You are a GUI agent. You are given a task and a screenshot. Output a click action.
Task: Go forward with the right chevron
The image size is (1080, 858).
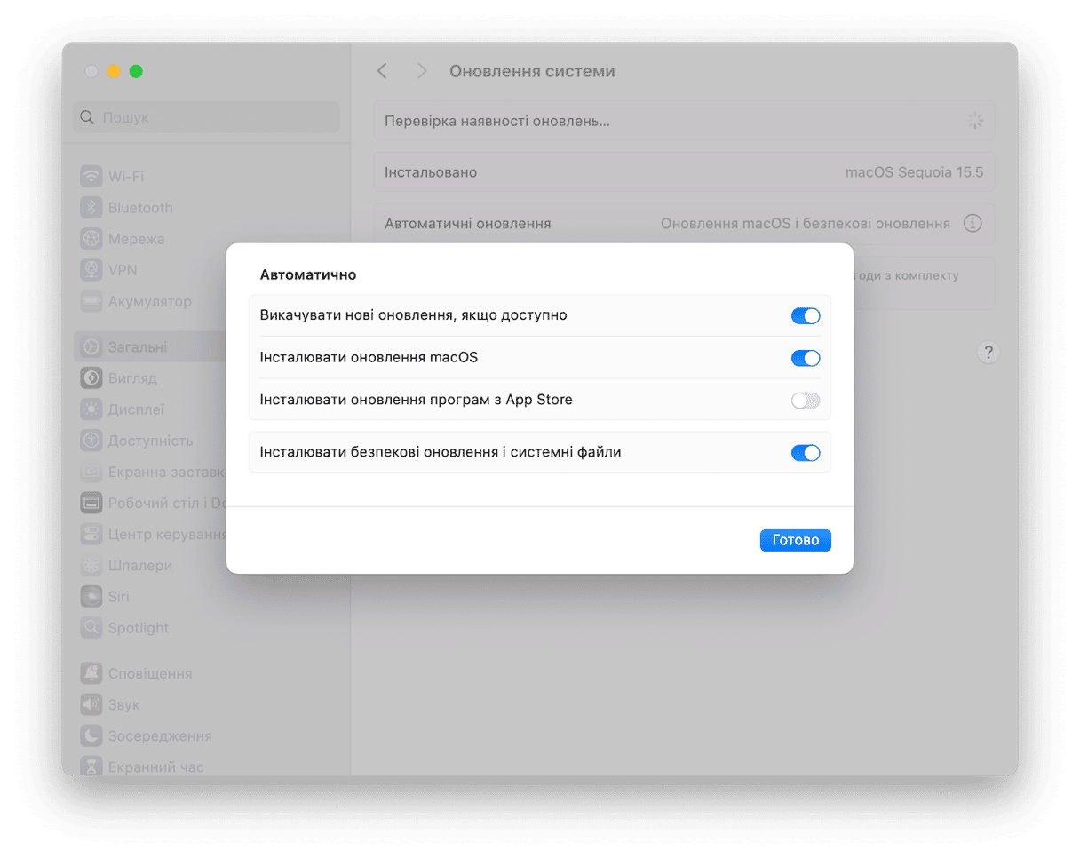point(422,71)
